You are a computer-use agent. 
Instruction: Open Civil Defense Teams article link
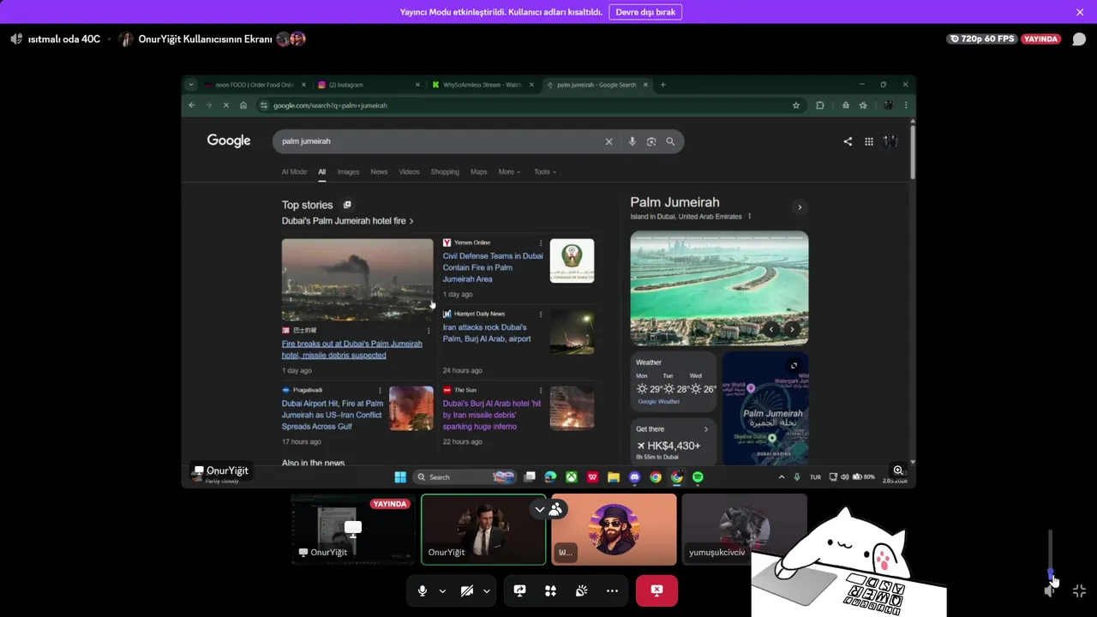pyautogui.click(x=493, y=267)
